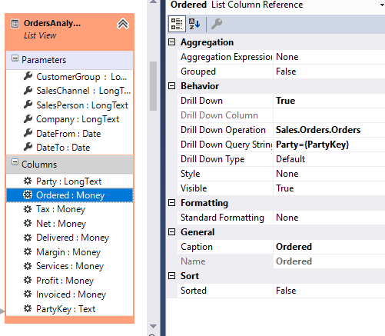Viewport: 385px width, 336px height.
Task: Click the gear icon of Services column
Action: click(x=28, y=266)
